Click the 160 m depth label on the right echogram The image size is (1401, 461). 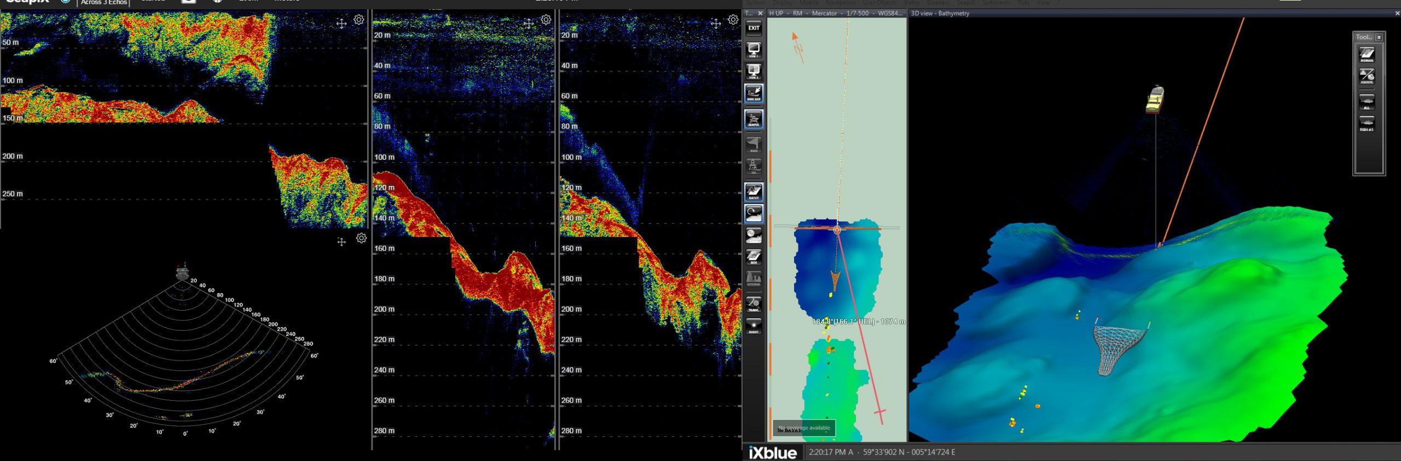click(x=571, y=248)
